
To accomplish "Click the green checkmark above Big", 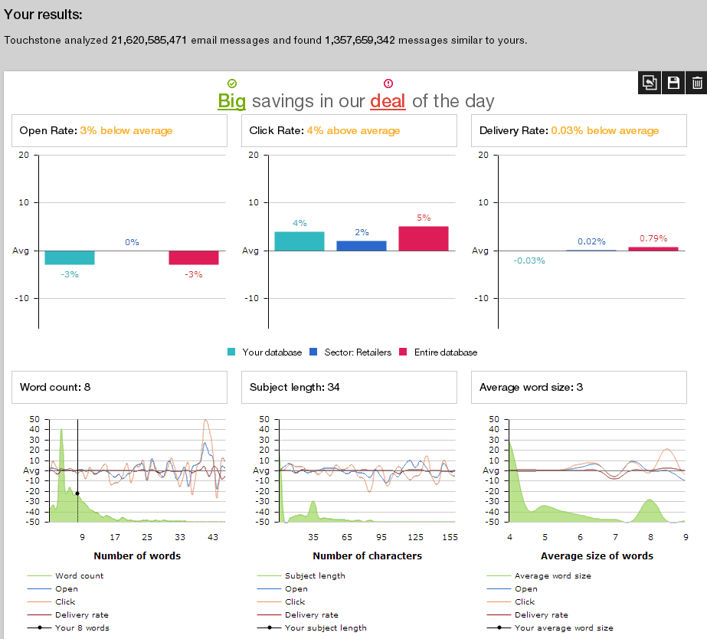I will (x=232, y=83).
